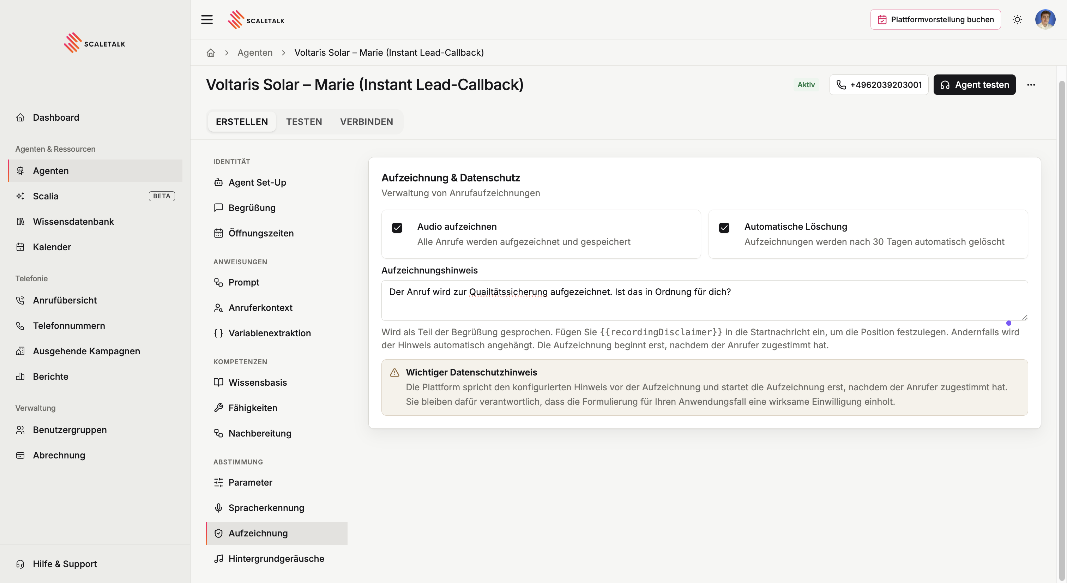The height and width of the screenshot is (583, 1067).
Task: Click the Agenten sidebar icon
Action: coord(20,171)
